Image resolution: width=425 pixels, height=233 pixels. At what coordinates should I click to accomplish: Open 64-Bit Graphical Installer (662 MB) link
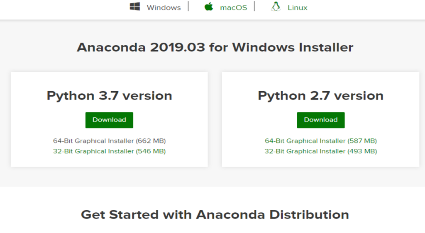[109, 141]
